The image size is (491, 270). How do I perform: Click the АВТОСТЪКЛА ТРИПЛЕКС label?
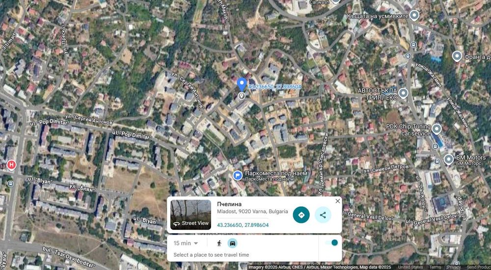pyautogui.click(x=377, y=94)
